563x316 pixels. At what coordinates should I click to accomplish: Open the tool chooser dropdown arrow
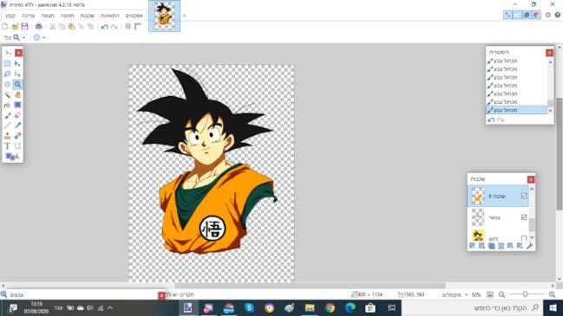click(x=23, y=37)
